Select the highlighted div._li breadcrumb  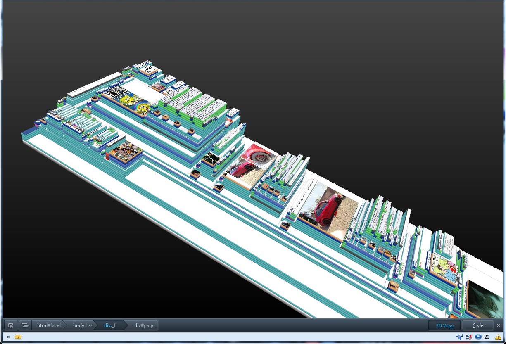point(110,325)
